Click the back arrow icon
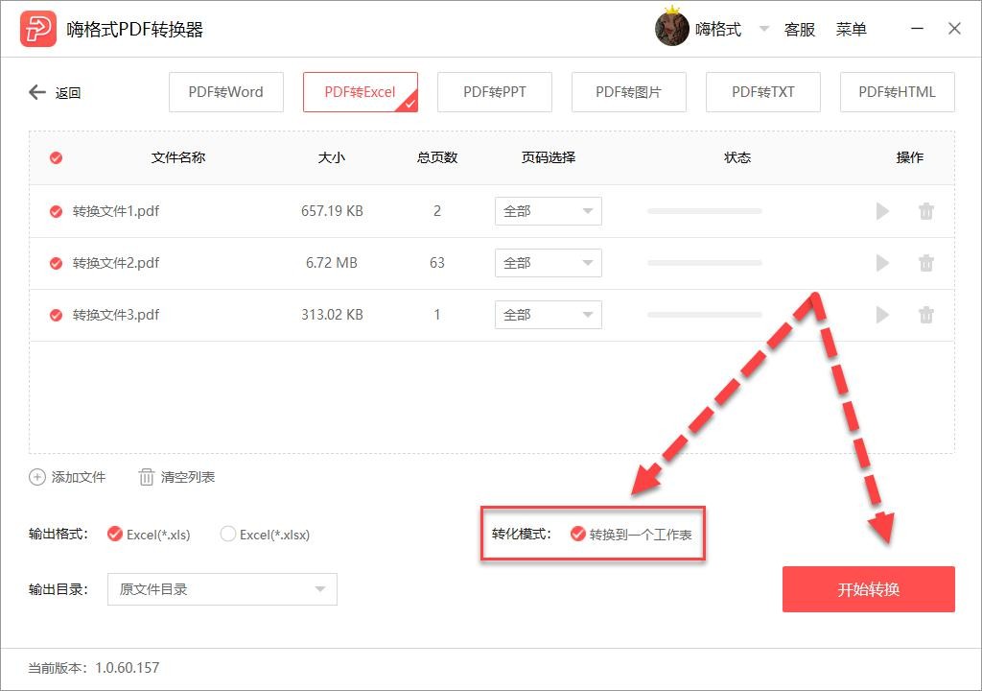The width and height of the screenshot is (982, 691). [x=37, y=93]
